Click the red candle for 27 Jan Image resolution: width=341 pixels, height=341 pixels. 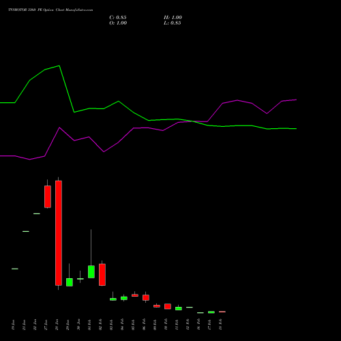[48, 196]
